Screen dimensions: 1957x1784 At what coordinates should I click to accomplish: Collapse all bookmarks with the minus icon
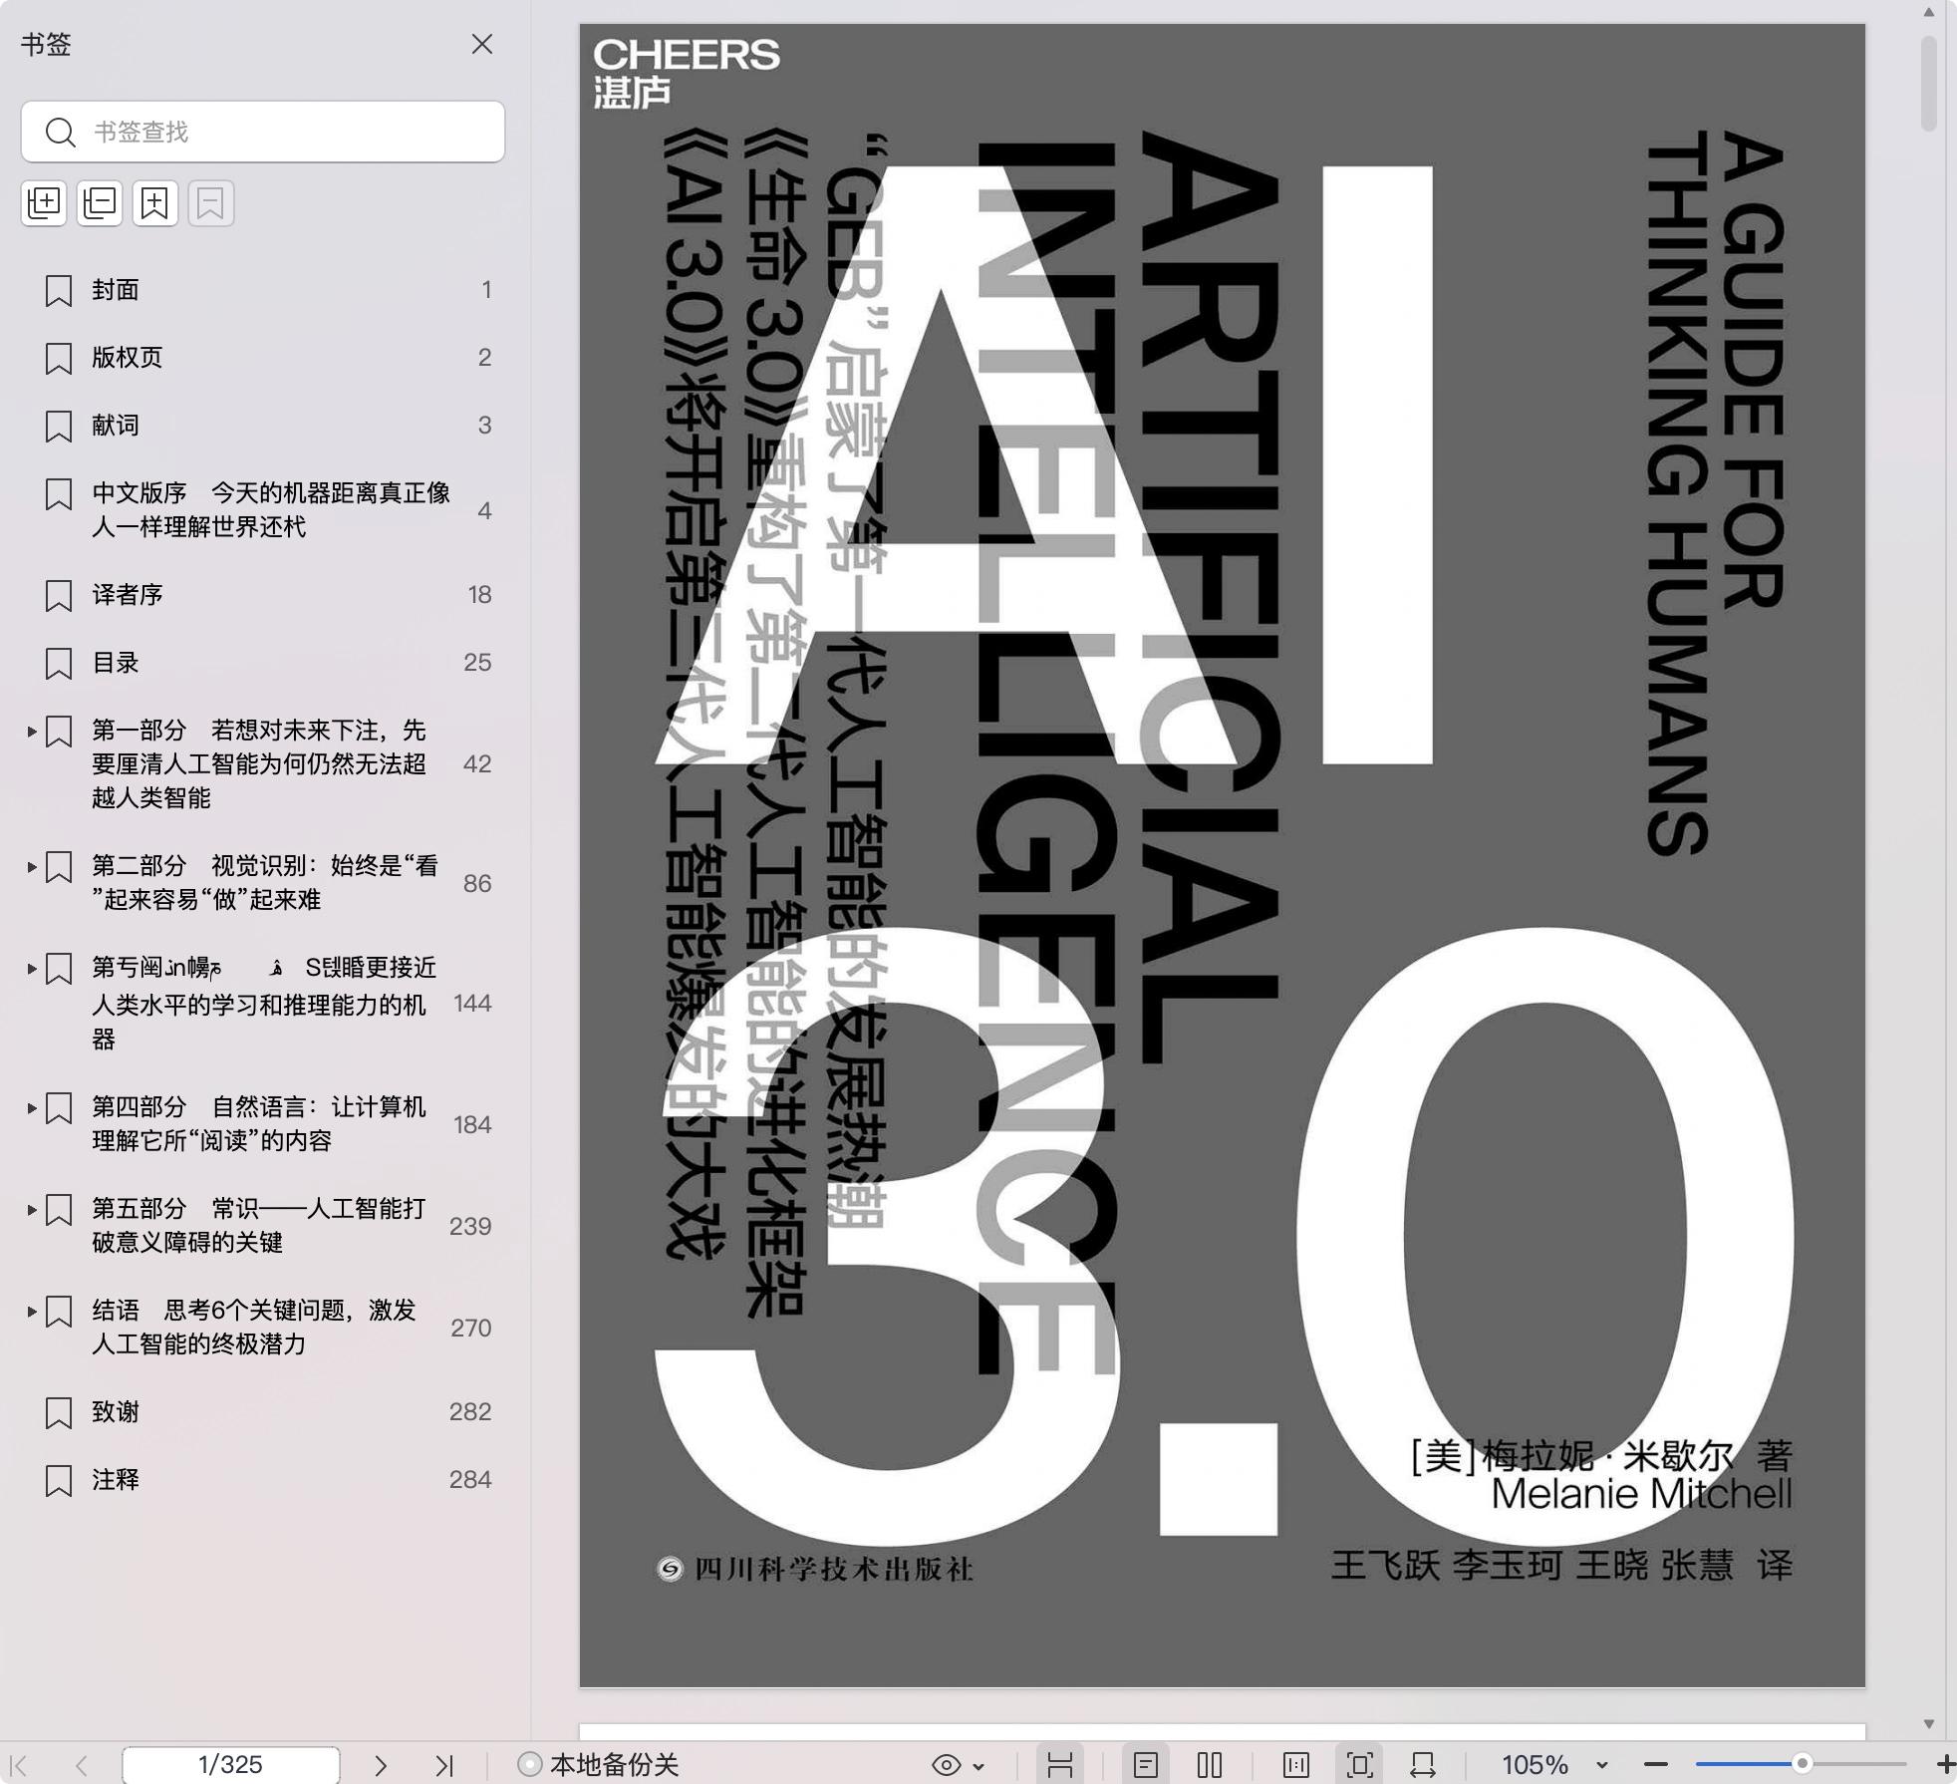point(100,203)
